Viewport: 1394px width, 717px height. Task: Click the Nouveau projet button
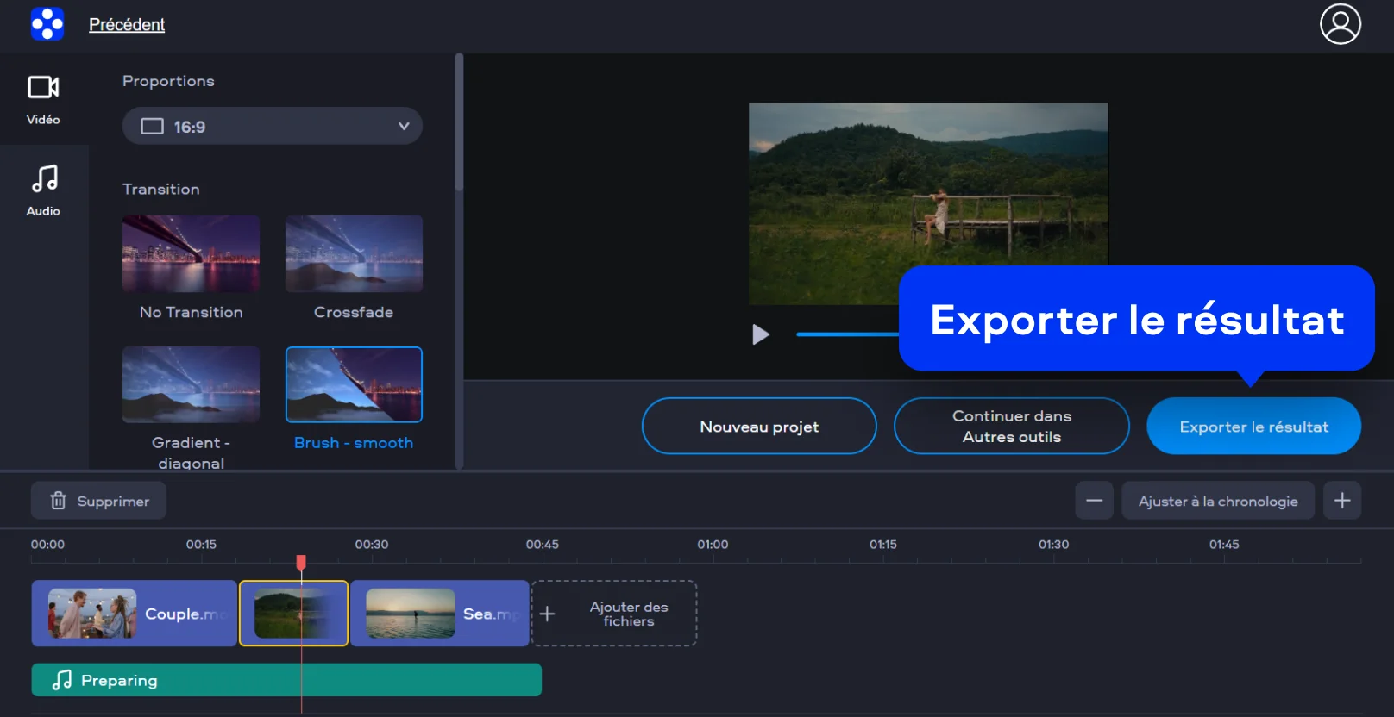(759, 427)
